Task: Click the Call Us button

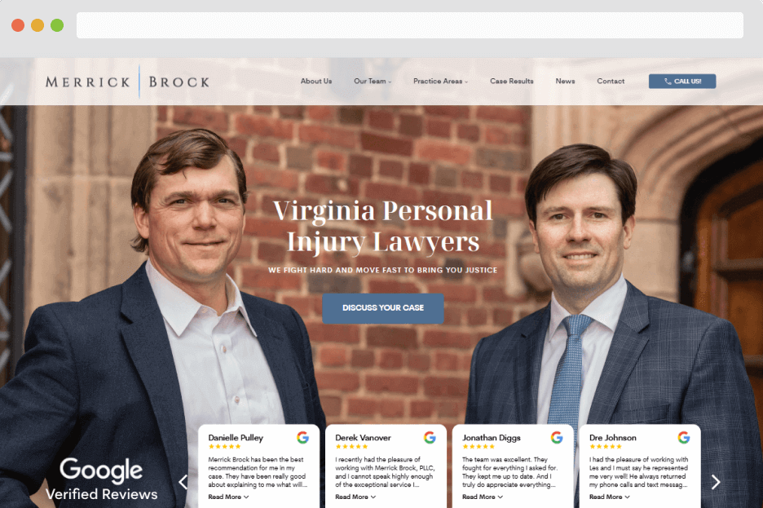Action: (x=682, y=82)
